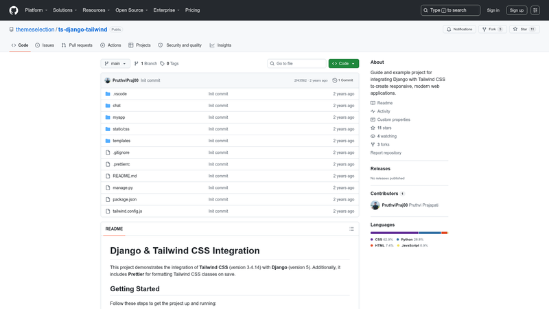Open the ts-django-tailwind repo link
Image resolution: width=549 pixels, height=309 pixels.
click(x=82, y=30)
